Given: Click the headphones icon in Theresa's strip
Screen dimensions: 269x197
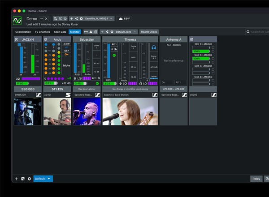Looking at the screenshot, I should pos(154,47).
